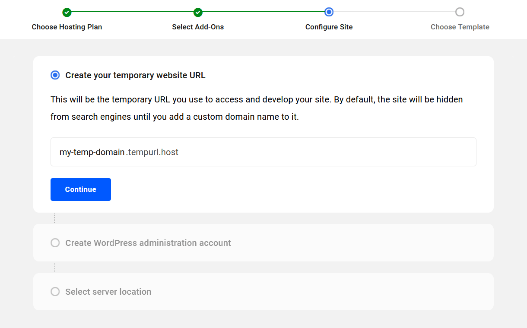The height and width of the screenshot is (328, 527).
Task: Click the Select Add-Ons green checkmark step
Action: point(198,12)
